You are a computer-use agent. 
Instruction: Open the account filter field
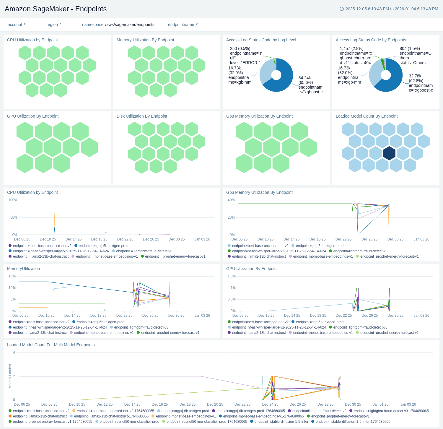point(31,25)
